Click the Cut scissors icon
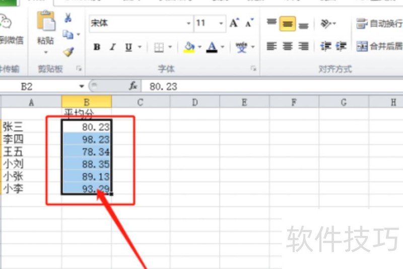 coord(68,18)
